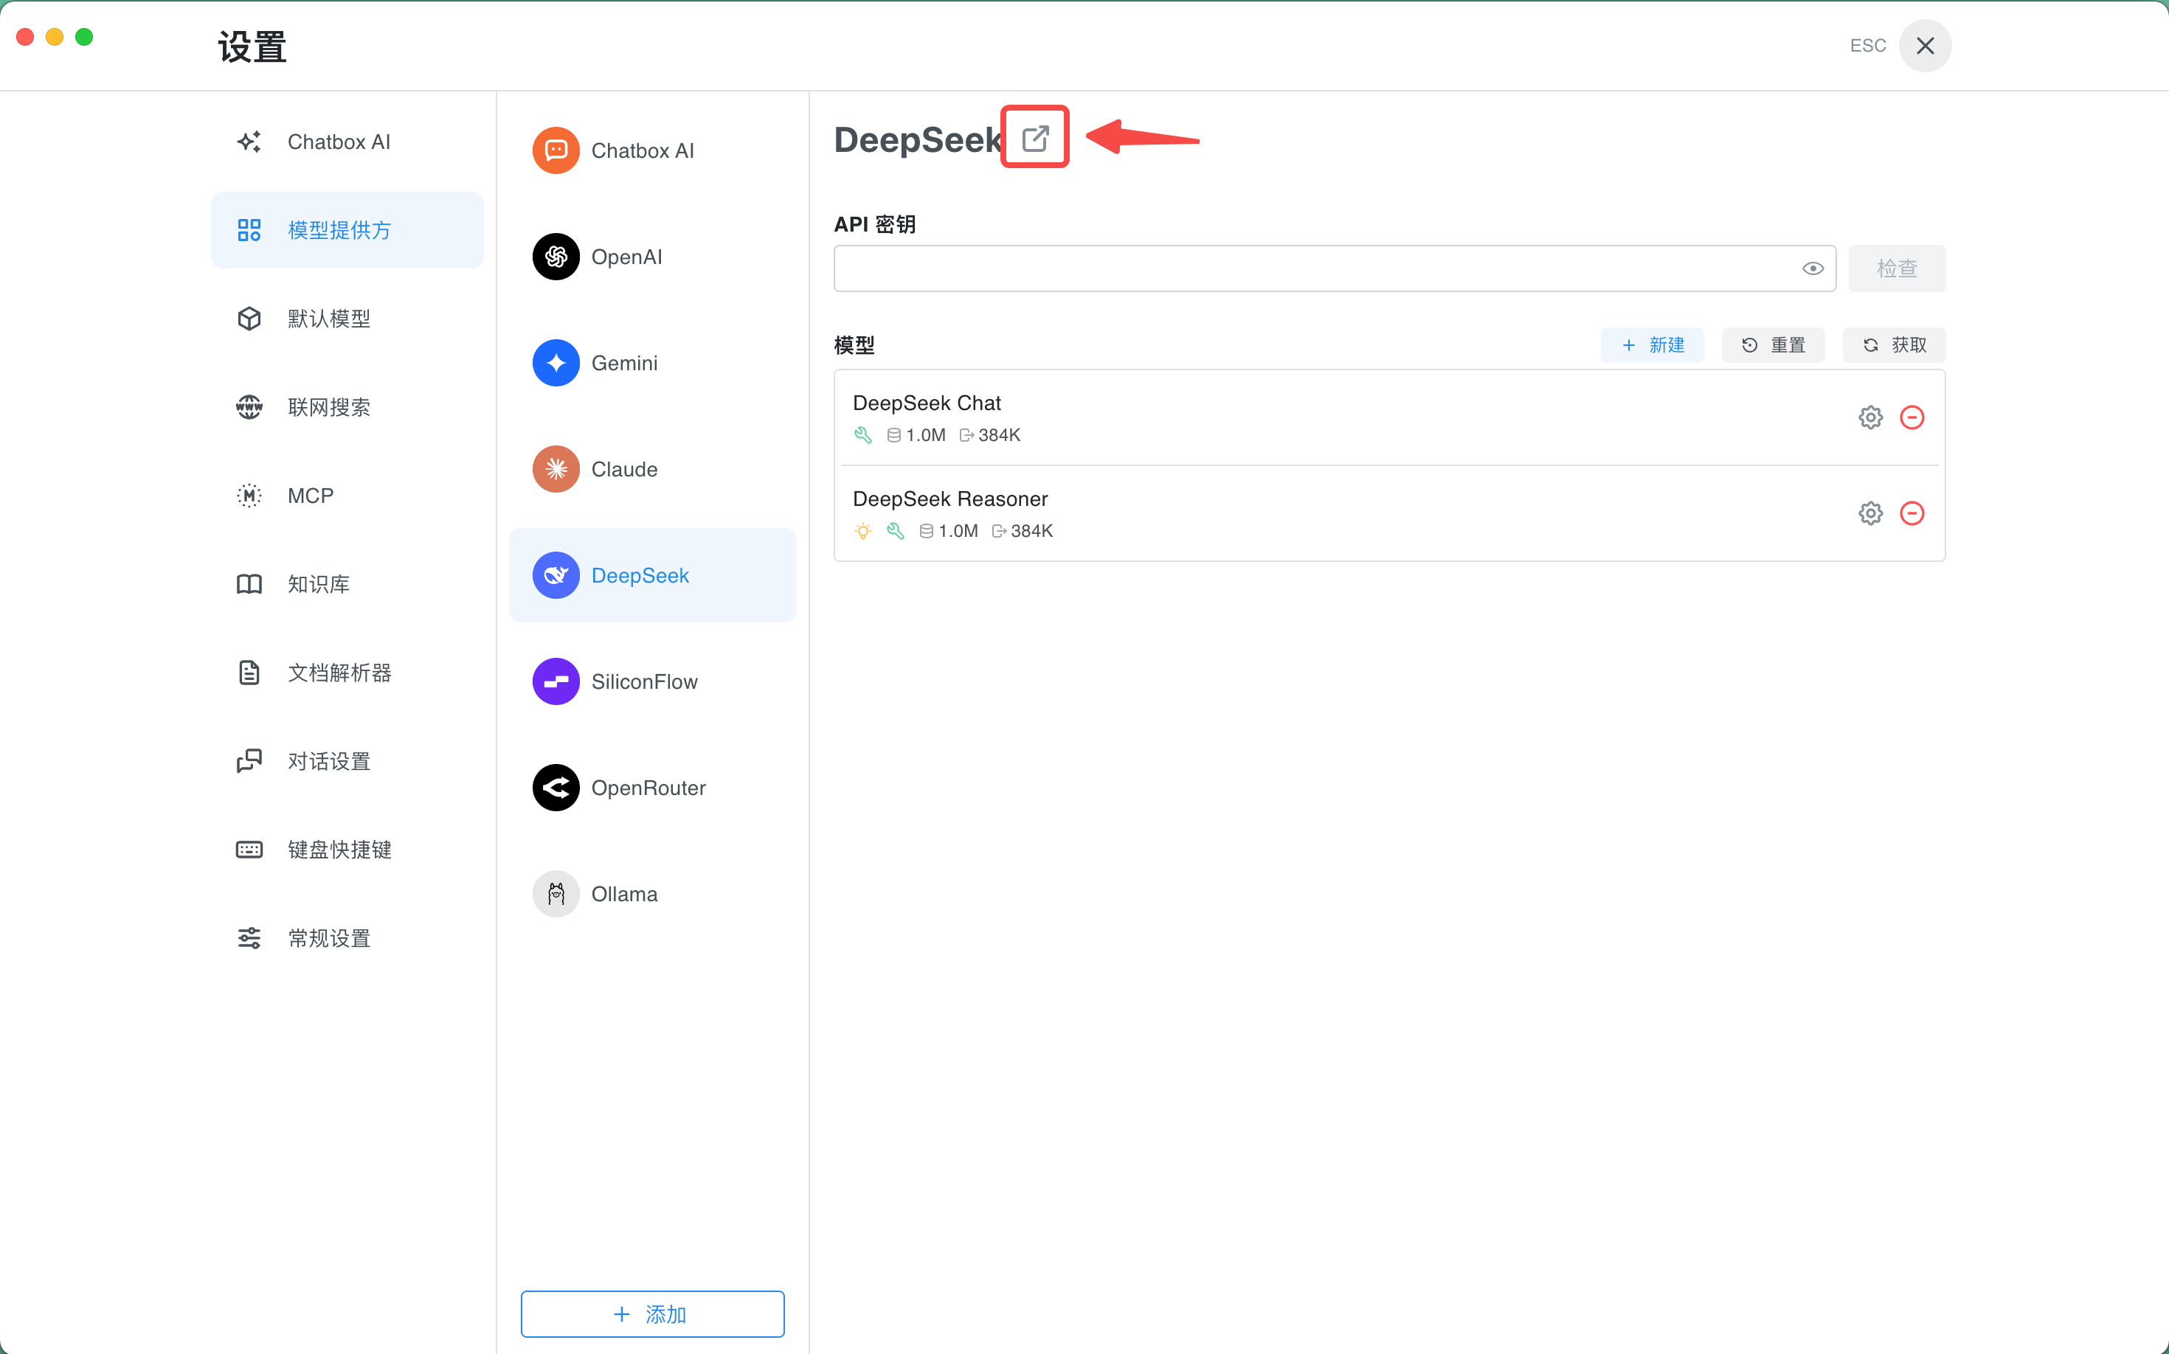Select the 模型提供方 settings section
This screenshot has width=2169, height=1354.
347,230
